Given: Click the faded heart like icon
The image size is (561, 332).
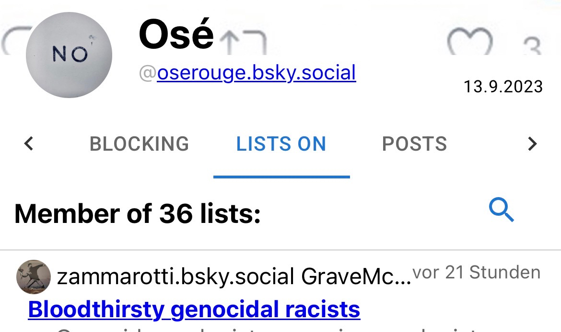Looking at the screenshot, I should tap(469, 42).
